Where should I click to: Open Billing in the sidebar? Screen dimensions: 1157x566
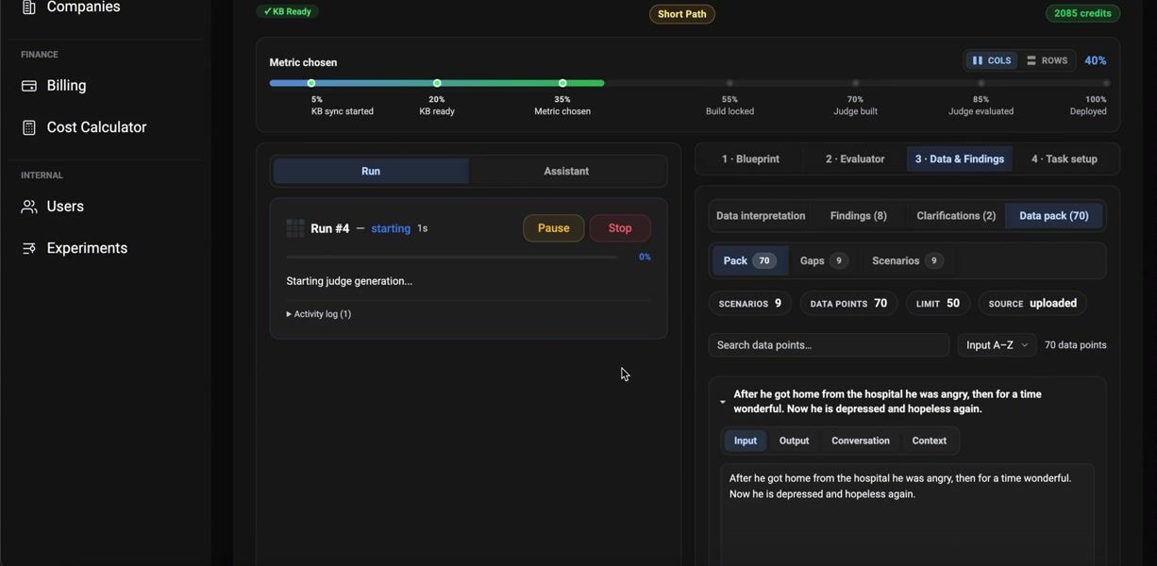(x=66, y=86)
